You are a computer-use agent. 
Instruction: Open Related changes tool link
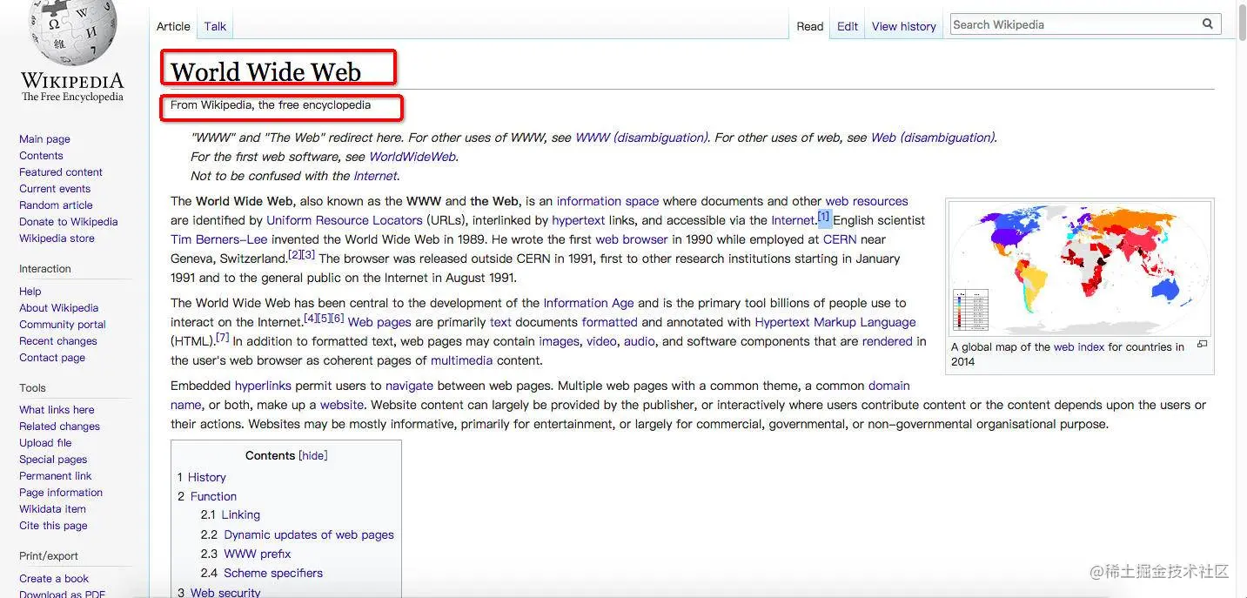59,427
